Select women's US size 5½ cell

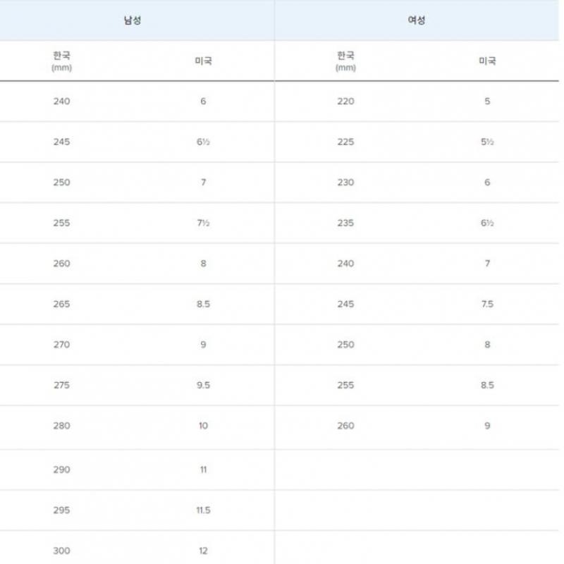(487, 142)
